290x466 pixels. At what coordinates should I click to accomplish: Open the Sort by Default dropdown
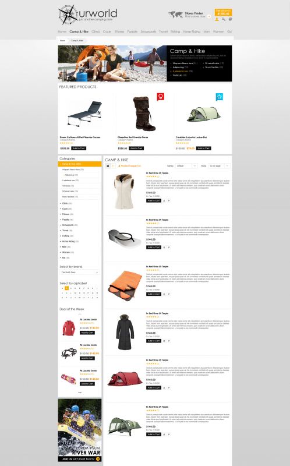pos(186,166)
